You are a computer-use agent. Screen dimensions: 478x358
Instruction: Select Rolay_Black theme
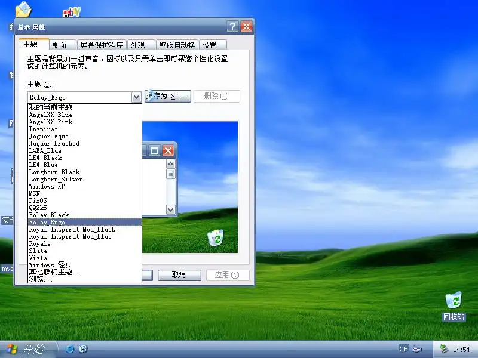coord(85,215)
